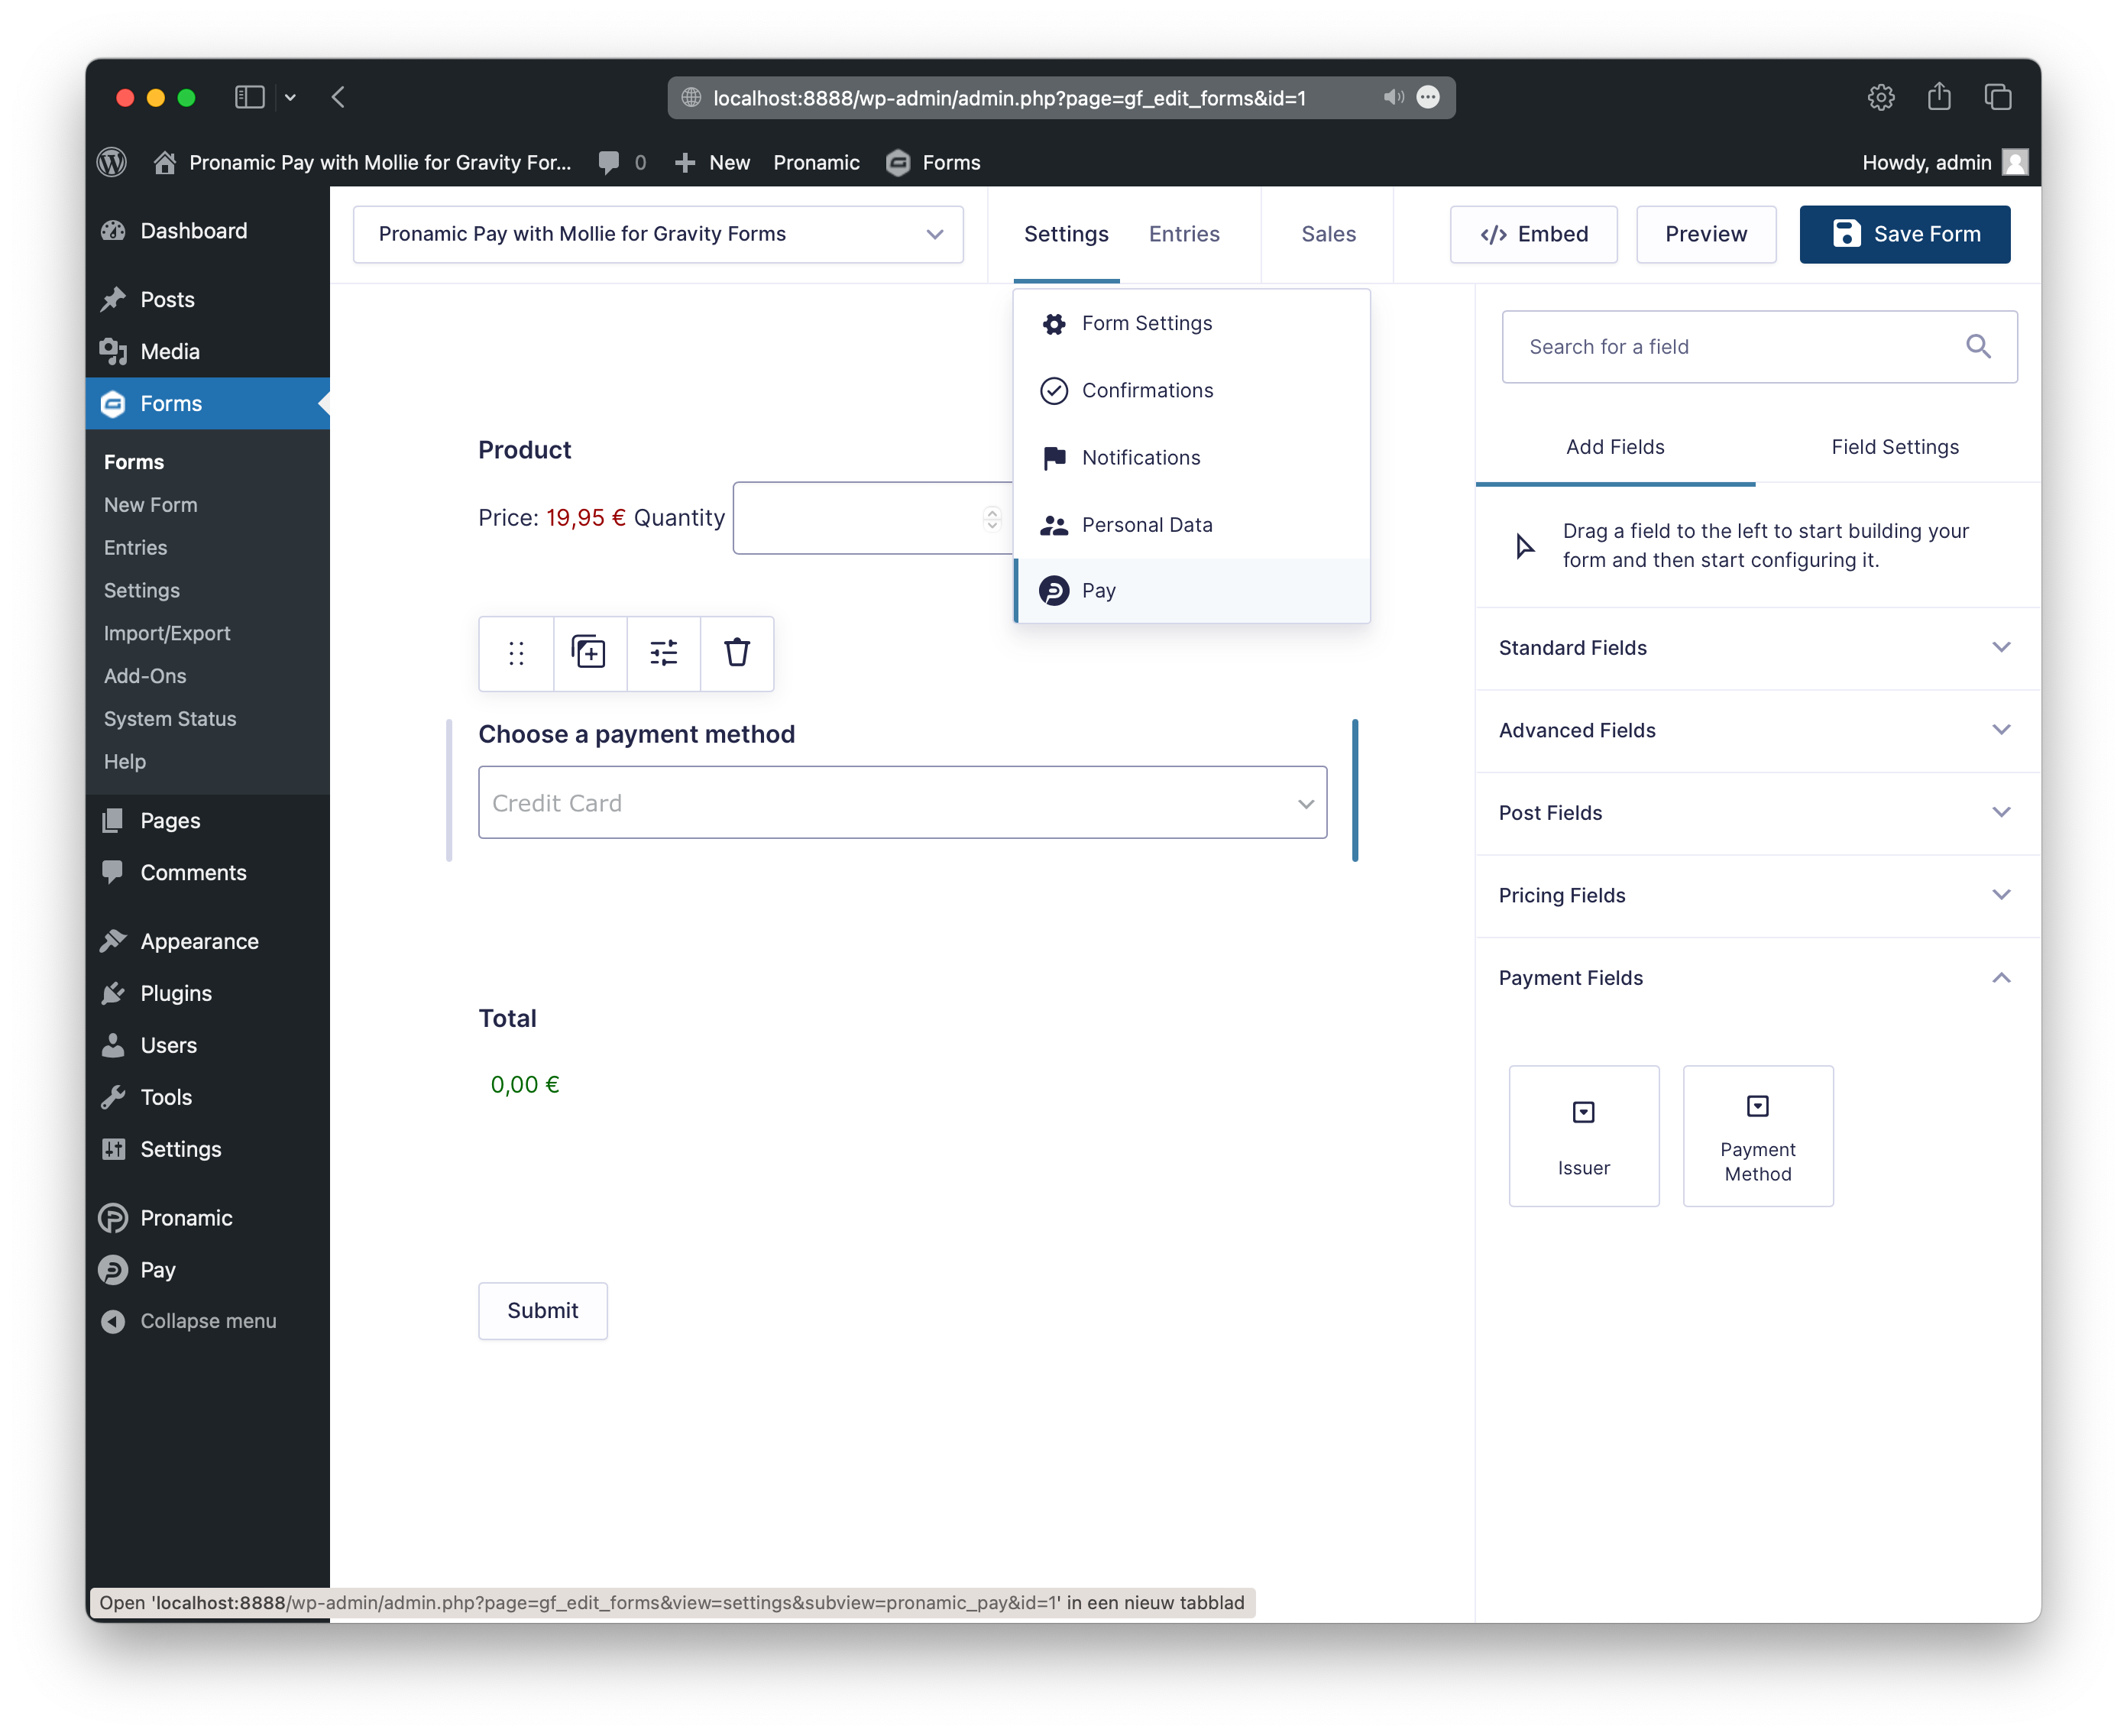Click the more options icon in address bar

coord(1428,97)
